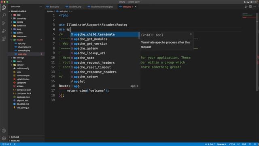Expand the OUTLINE section
This screenshot has width=259, height=146.
pos(15,137)
